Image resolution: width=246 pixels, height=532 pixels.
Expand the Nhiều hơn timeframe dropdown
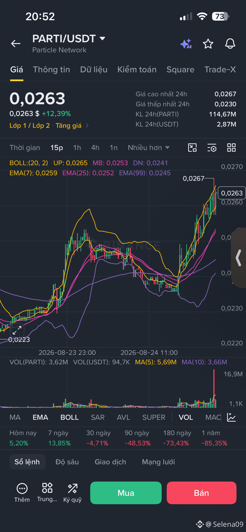[x=149, y=148]
